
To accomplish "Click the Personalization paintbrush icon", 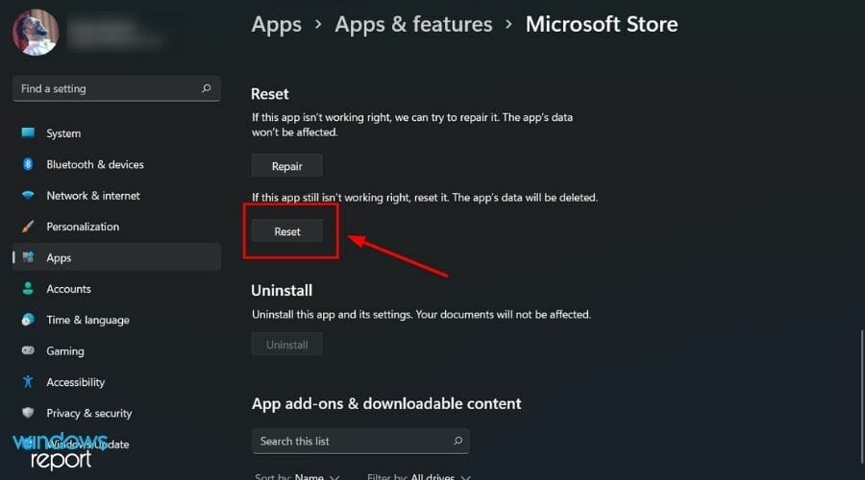I will [28, 227].
